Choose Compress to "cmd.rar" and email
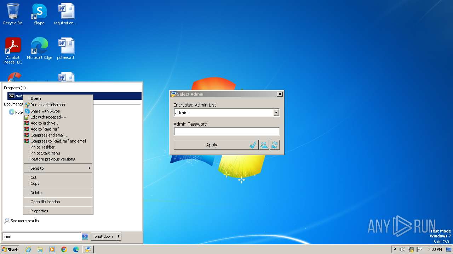 (x=58, y=141)
